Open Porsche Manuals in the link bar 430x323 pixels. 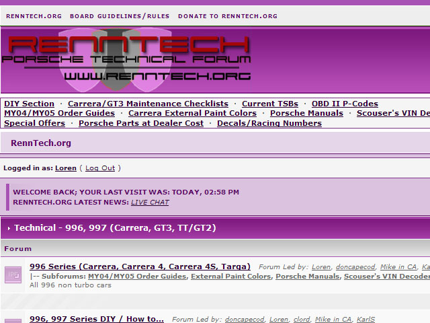click(x=306, y=113)
